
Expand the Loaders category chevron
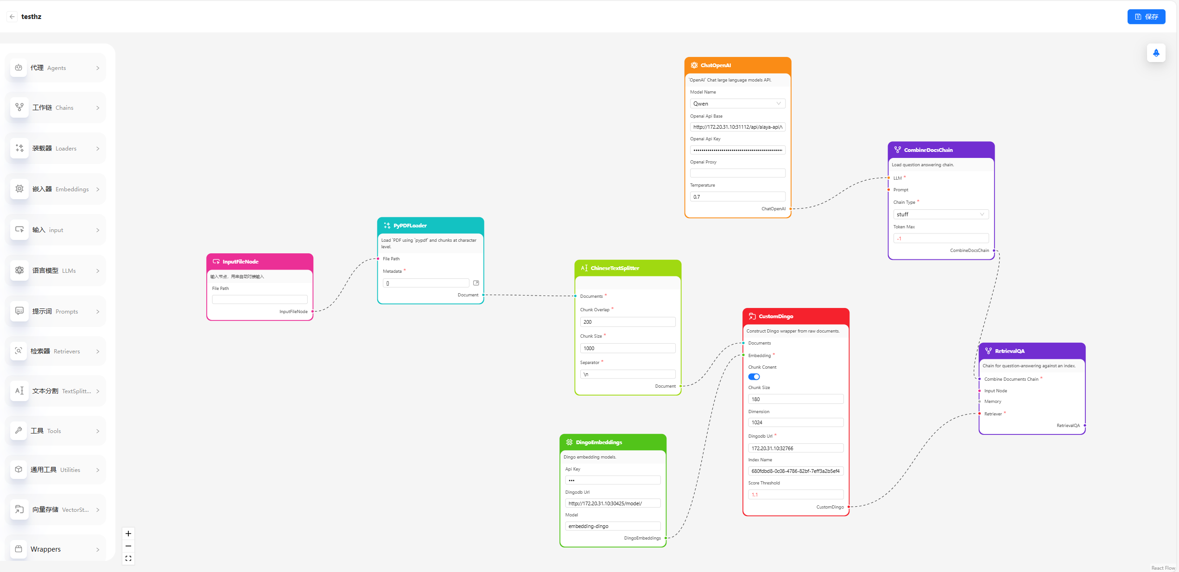[98, 149]
